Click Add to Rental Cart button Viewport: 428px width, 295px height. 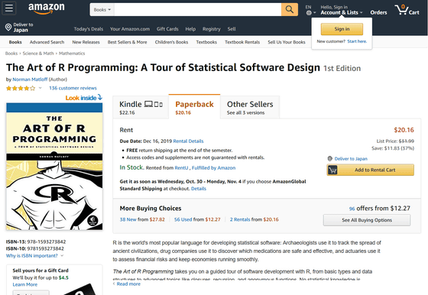pos(370,170)
